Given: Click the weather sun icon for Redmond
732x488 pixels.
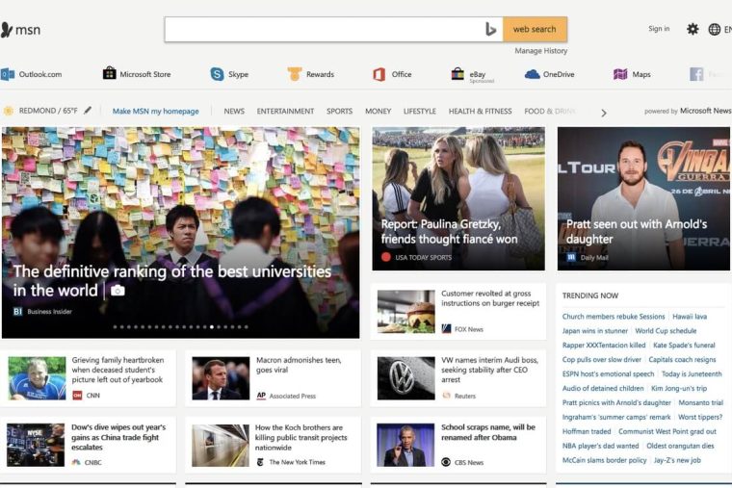Looking at the screenshot, I should (8, 111).
